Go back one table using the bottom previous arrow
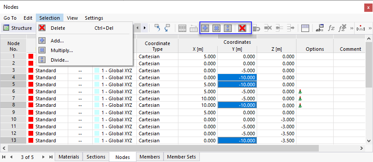This screenshot has height=162, width=373. (x=11, y=157)
